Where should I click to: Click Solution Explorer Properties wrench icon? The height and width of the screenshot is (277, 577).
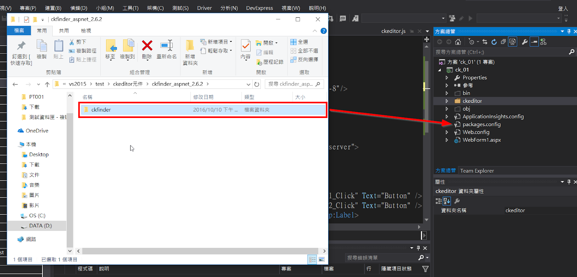(525, 42)
